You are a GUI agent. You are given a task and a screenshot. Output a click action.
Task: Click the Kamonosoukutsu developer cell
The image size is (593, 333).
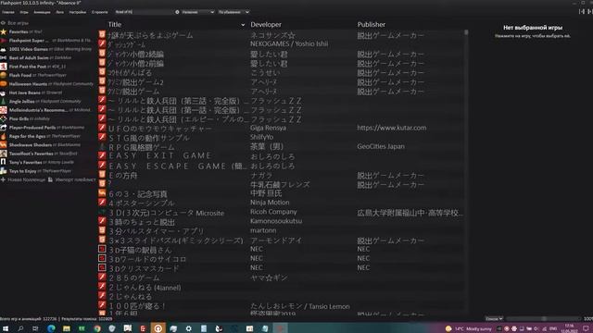[x=276, y=221]
